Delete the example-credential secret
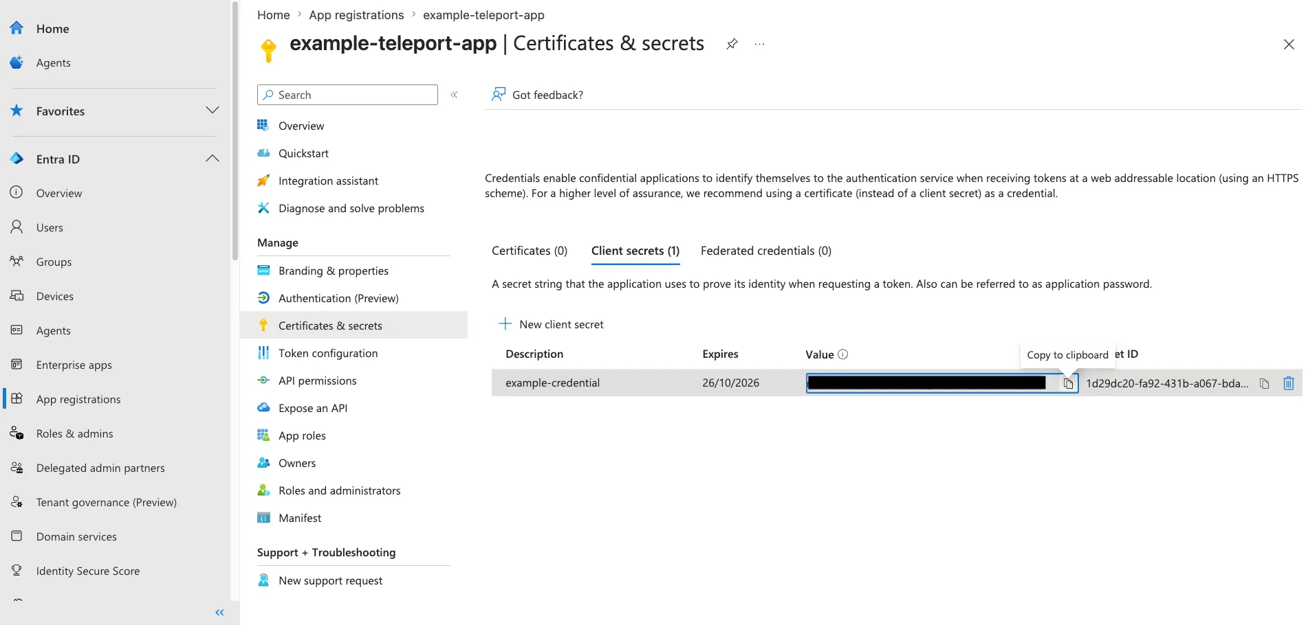 tap(1289, 383)
